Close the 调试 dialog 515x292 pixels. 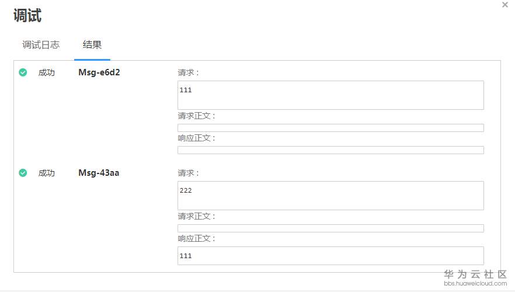coord(504,5)
